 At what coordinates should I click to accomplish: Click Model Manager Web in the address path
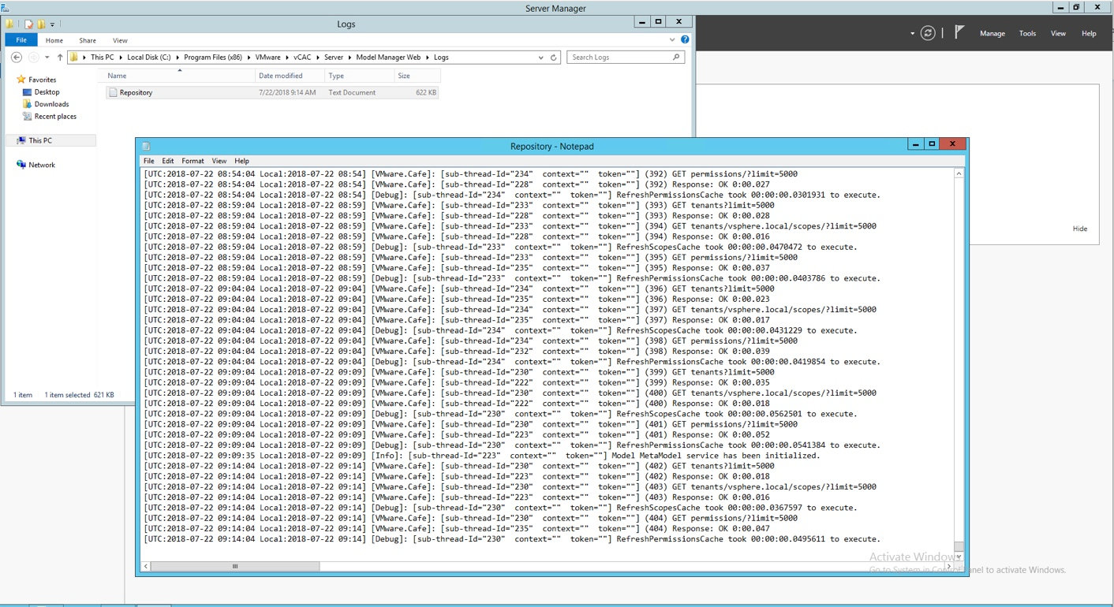tap(388, 58)
